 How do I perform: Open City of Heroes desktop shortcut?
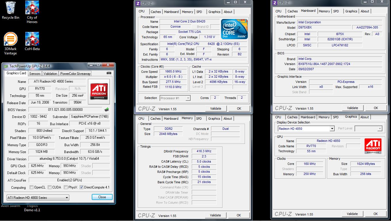[32, 12]
